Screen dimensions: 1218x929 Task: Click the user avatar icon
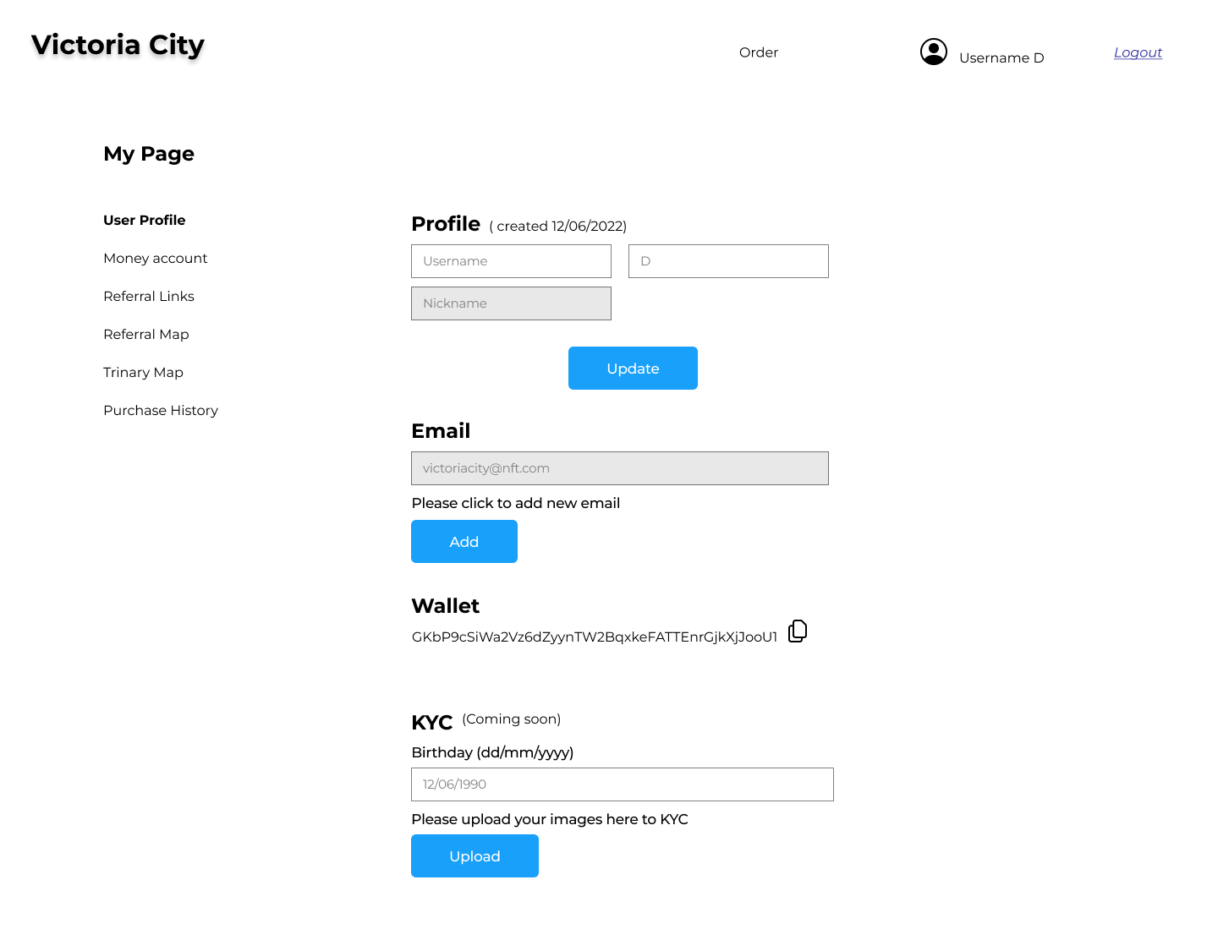[933, 52]
